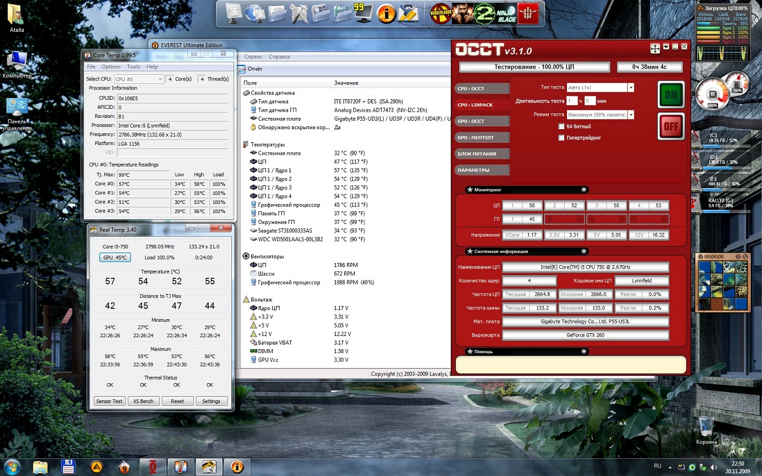Image resolution: width=762 pixels, height=476 pixels.
Task: Collapse the Мониторинг section in OCCT
Action: [584, 190]
